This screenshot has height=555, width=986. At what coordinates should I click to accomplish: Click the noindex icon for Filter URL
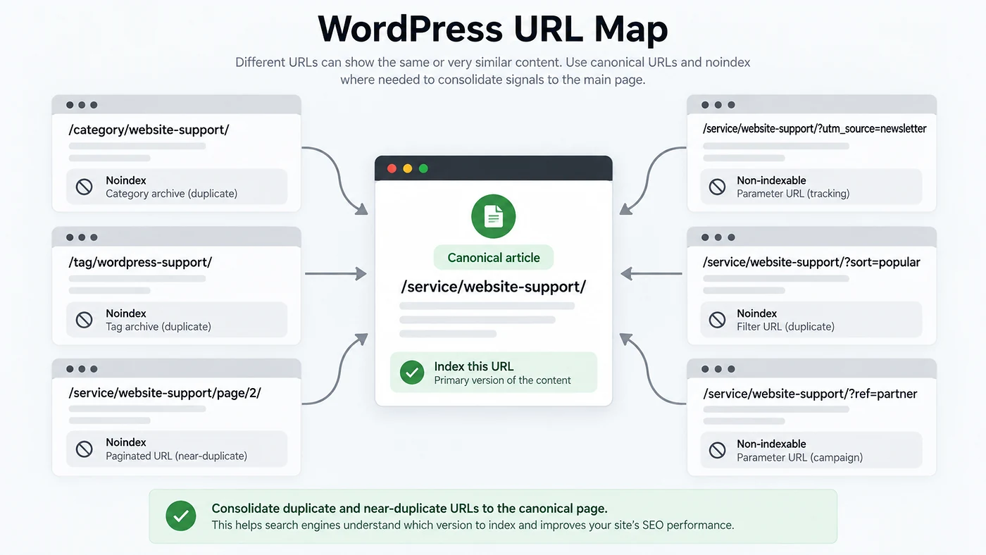point(717,320)
